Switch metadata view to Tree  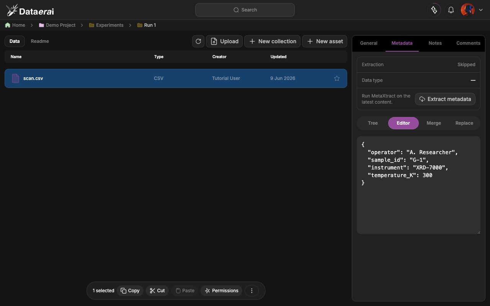(x=372, y=123)
